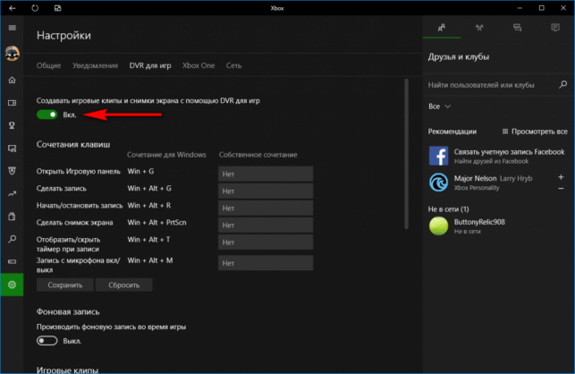This screenshot has width=575, height=374.
Task: Open the profile avatar in the sidebar
Action: (13, 54)
